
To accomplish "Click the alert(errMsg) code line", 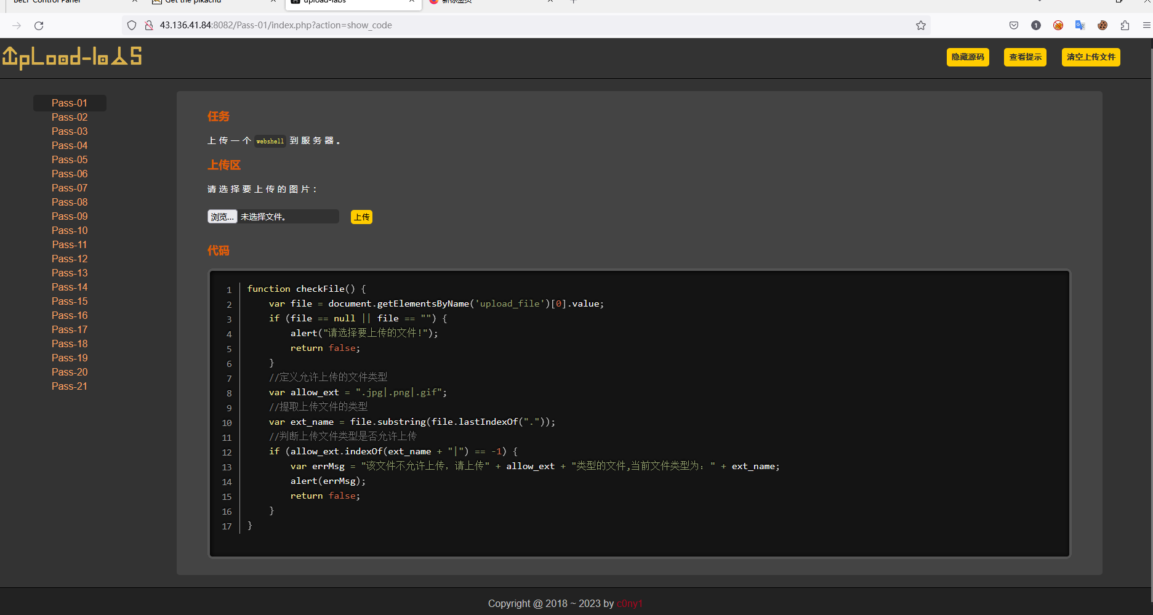I will coord(328,481).
